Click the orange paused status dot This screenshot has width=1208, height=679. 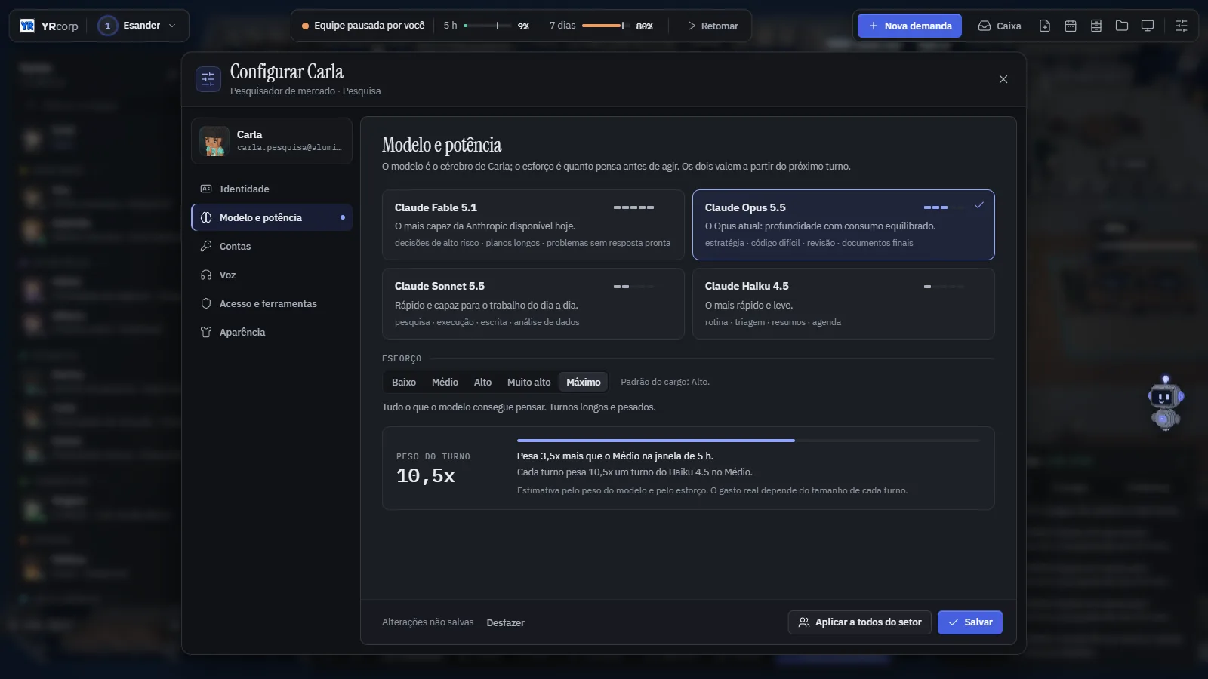click(x=305, y=26)
